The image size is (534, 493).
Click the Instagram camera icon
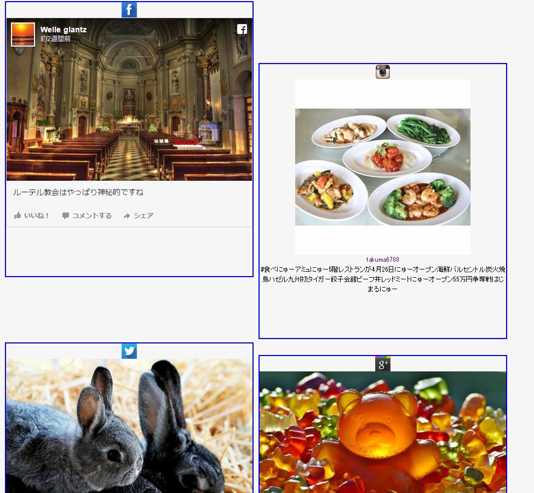click(382, 72)
